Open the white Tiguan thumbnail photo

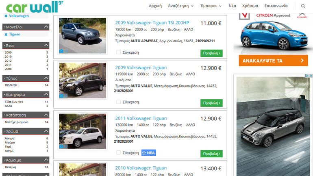(83, 131)
